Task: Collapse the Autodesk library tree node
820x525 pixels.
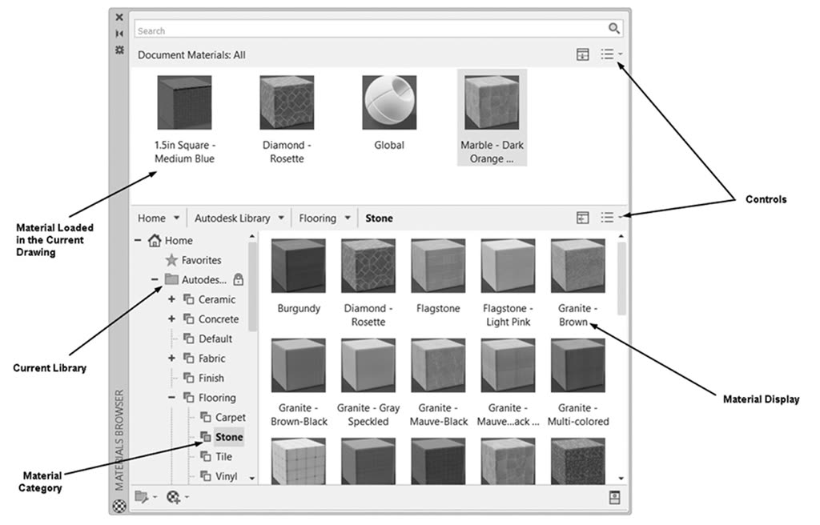Action: pyautogui.click(x=155, y=279)
